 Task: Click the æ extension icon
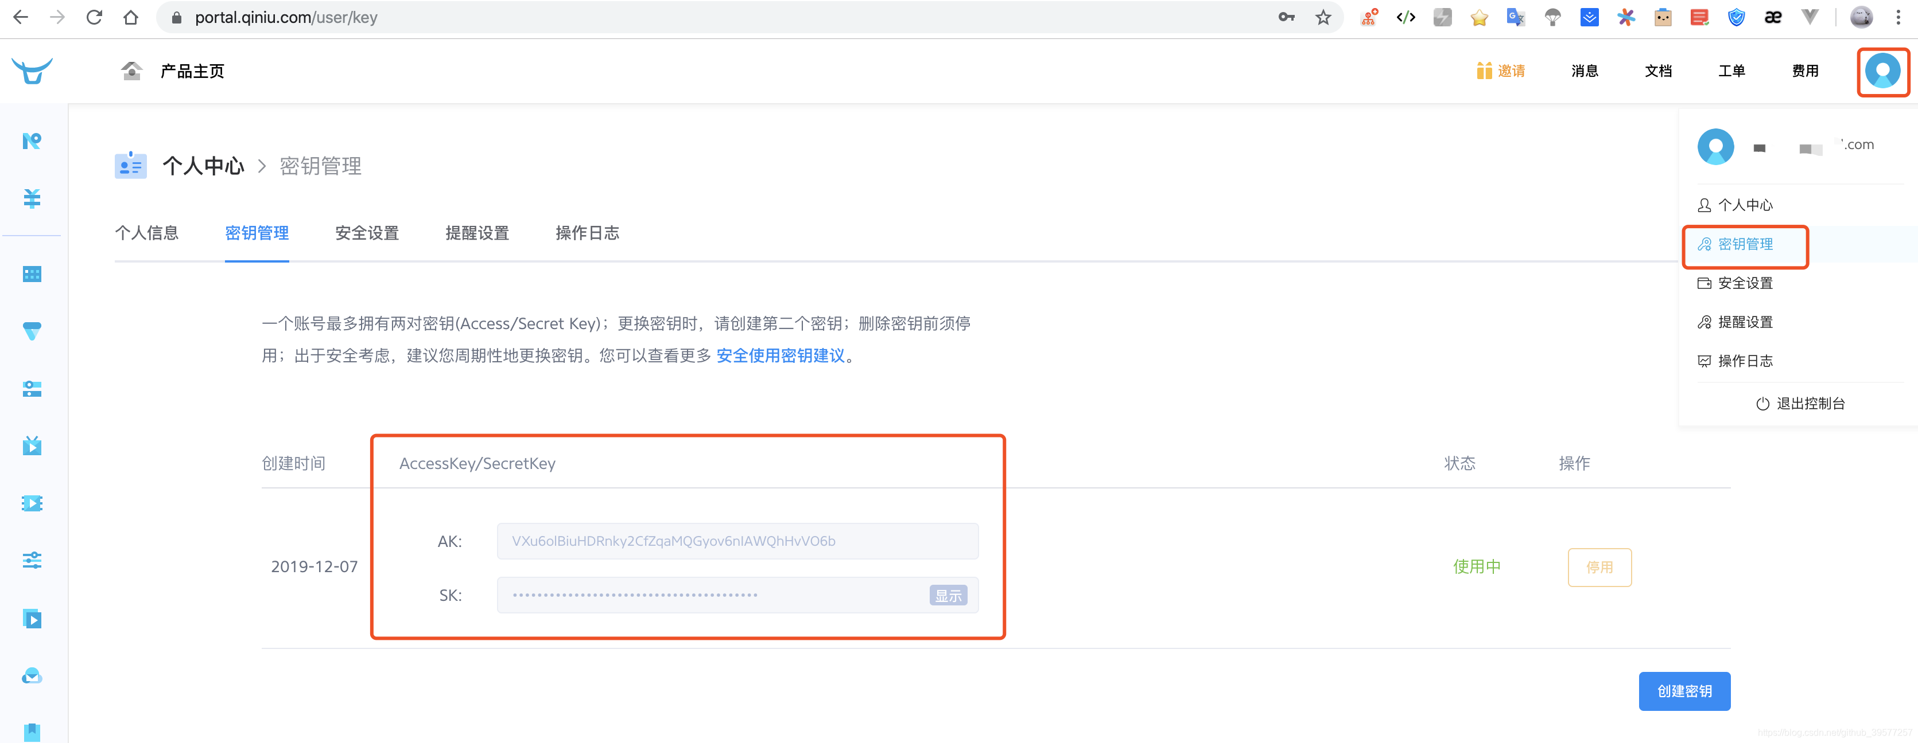[x=1773, y=17]
